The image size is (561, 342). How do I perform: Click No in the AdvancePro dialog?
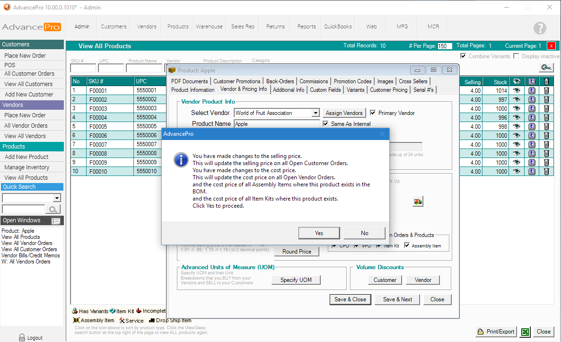coord(364,233)
